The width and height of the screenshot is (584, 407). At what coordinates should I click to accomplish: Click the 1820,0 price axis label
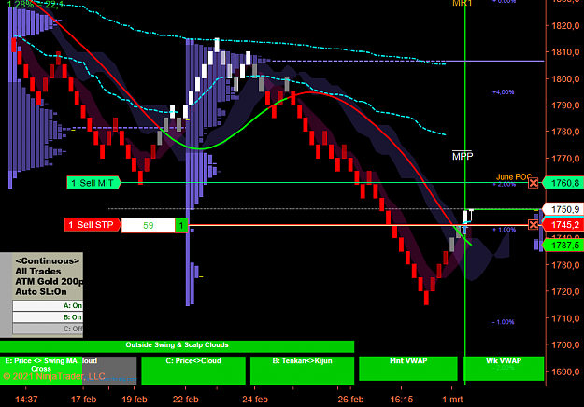coord(565,25)
